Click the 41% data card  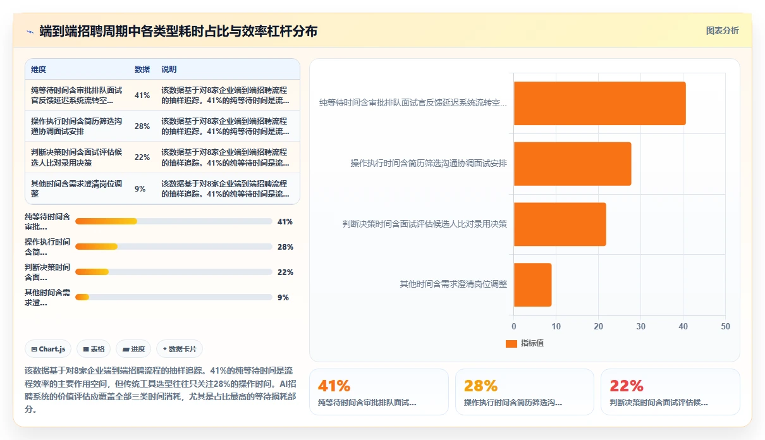[x=379, y=392]
